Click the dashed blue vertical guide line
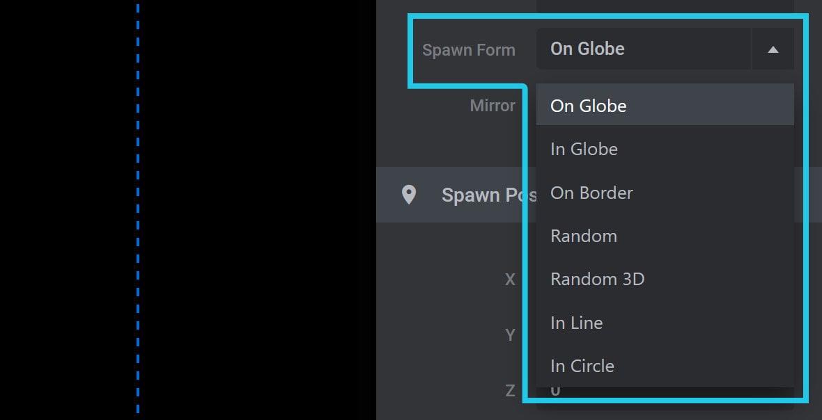Image resolution: width=822 pixels, height=420 pixels. pos(138,209)
